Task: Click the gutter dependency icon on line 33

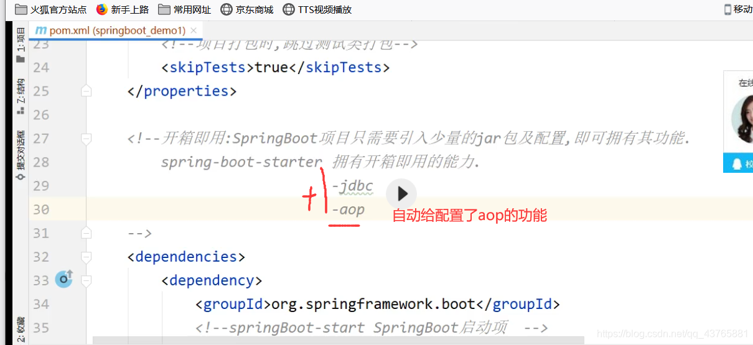Action: pyautogui.click(x=63, y=279)
